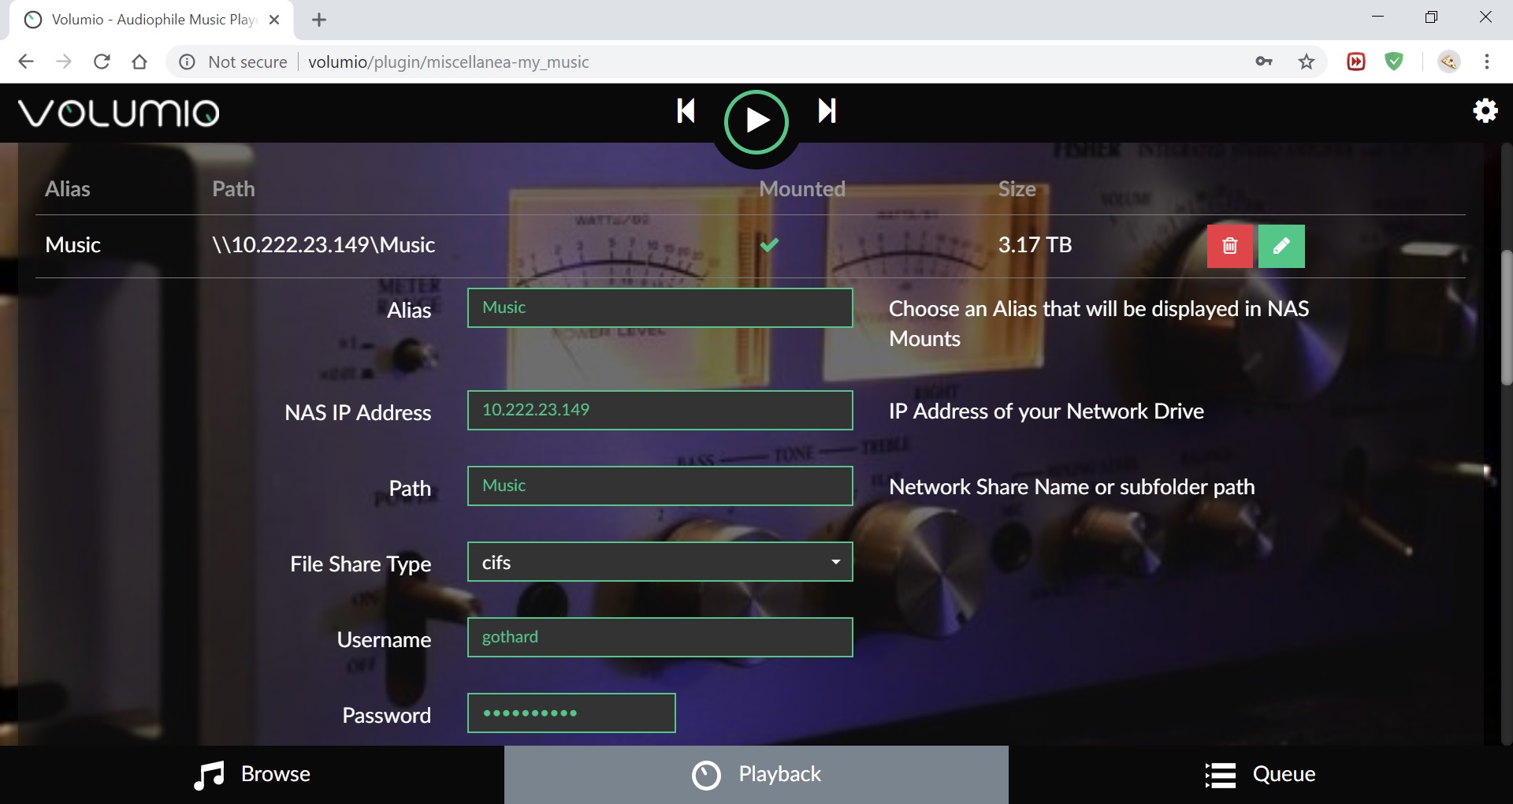1513x804 pixels.
Task: Click the Alias column header
Action: coord(68,189)
